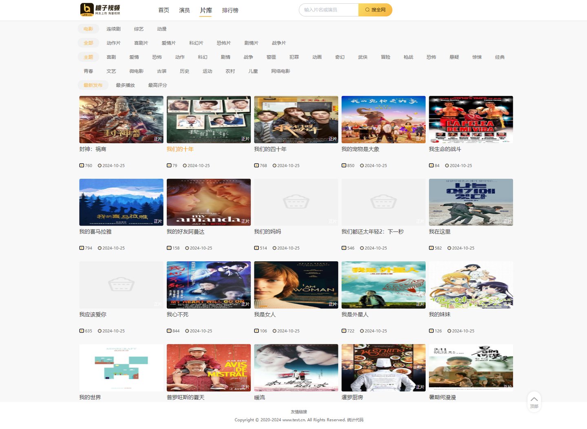Select the 电影 category tab
The image size is (587, 429).
click(x=88, y=29)
